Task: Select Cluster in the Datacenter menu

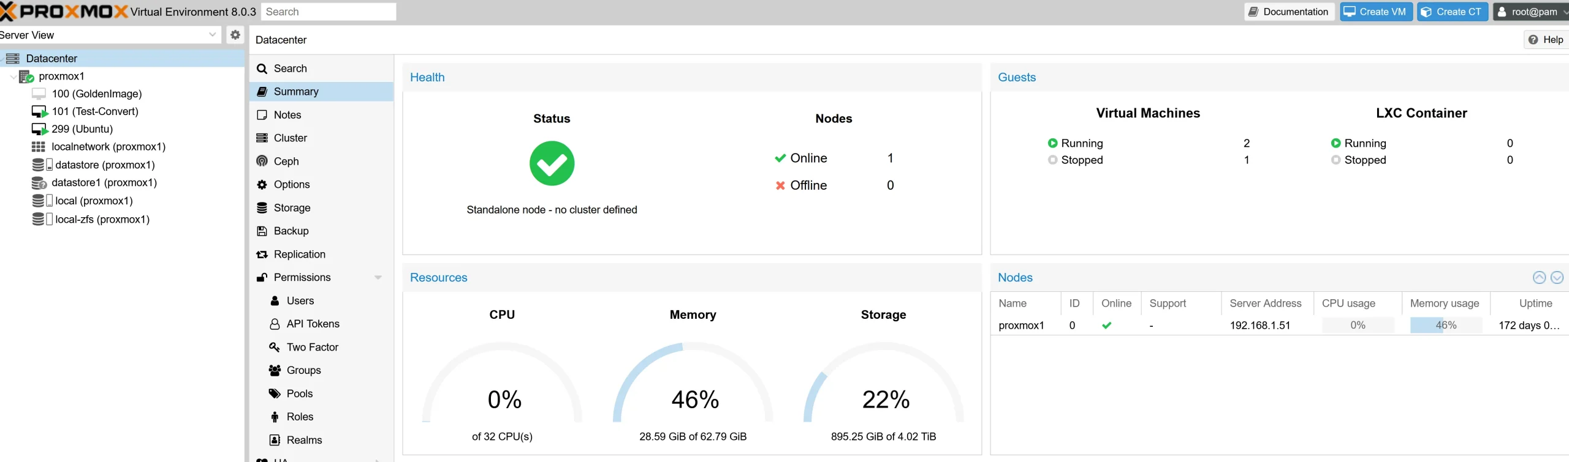Action: coord(290,138)
